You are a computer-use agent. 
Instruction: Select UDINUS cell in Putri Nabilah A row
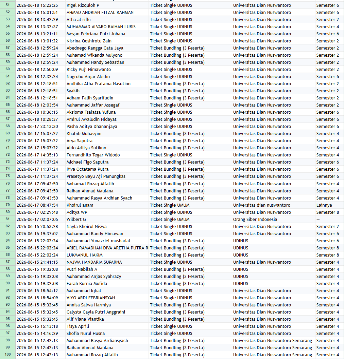[x=273, y=269]
